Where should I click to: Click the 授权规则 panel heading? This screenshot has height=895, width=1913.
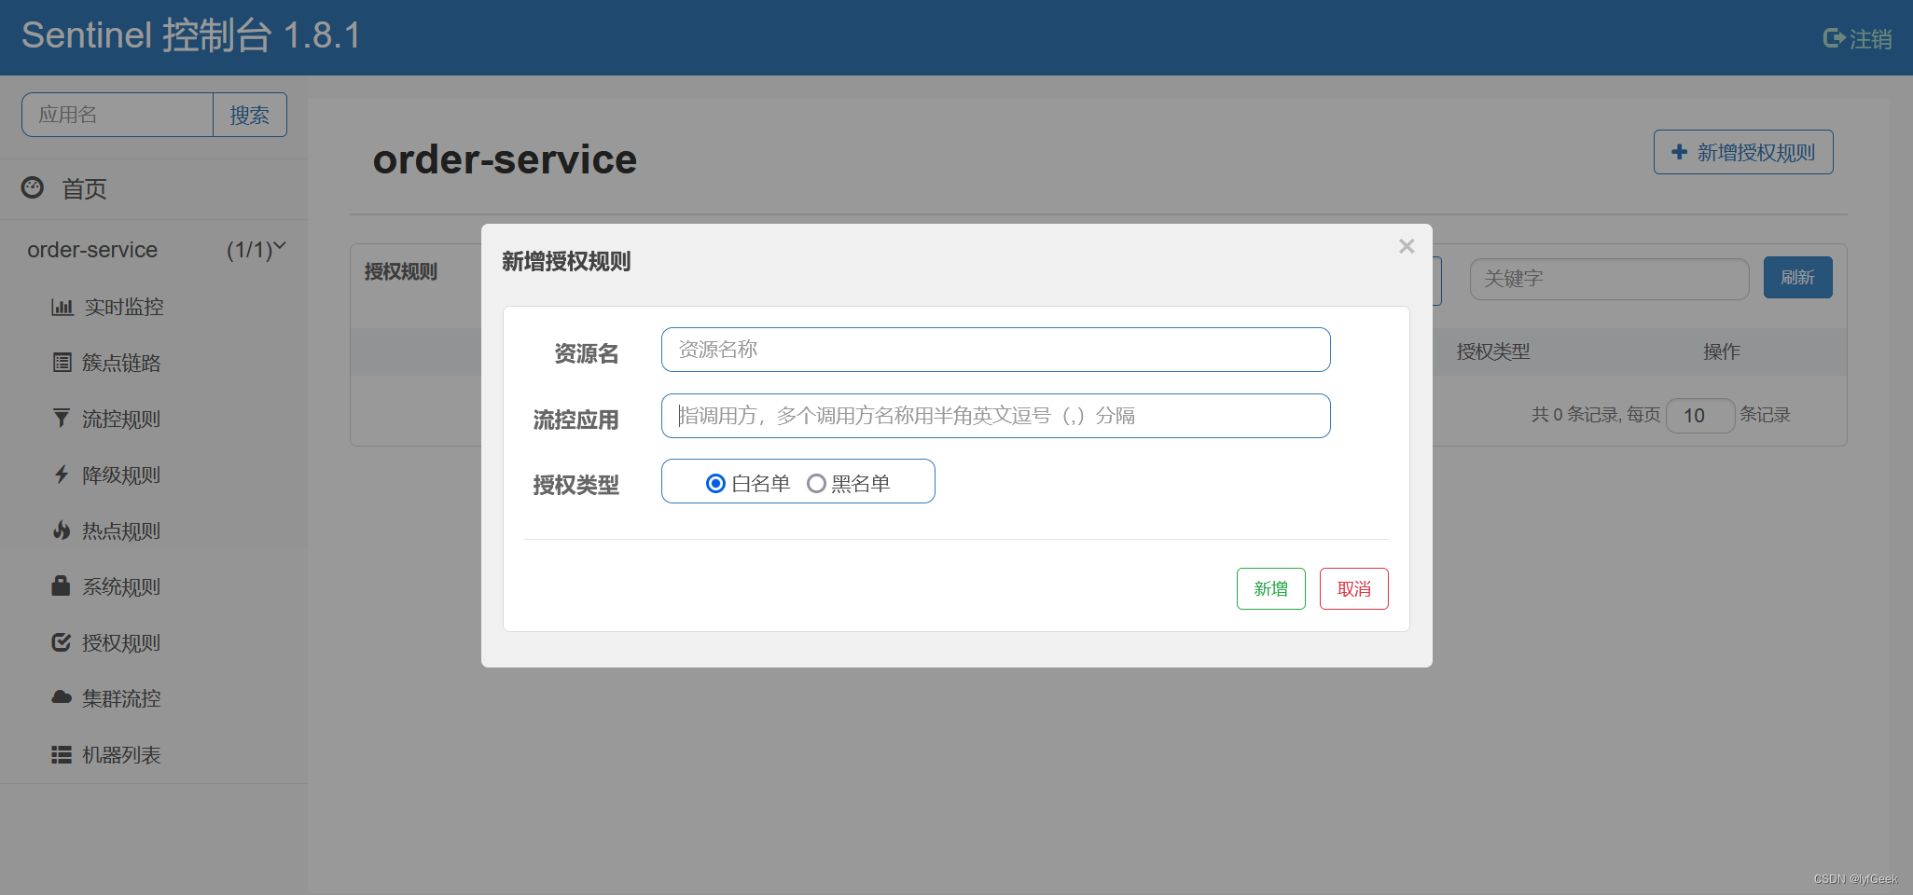[401, 271]
